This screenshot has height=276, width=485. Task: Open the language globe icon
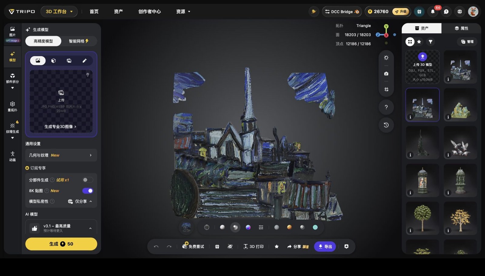click(460, 12)
